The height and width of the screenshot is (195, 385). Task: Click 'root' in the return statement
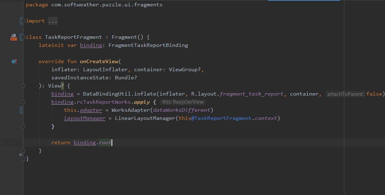(x=105, y=142)
